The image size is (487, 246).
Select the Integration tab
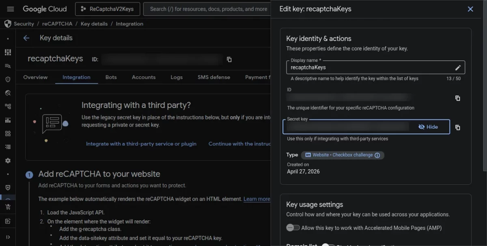point(76,77)
